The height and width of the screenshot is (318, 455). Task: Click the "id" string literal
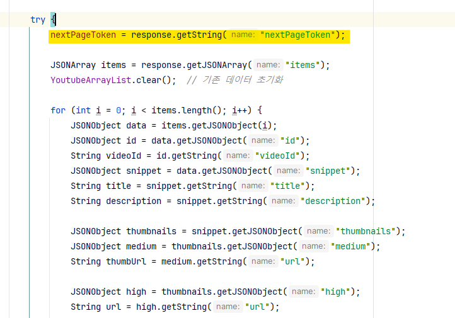290,140
